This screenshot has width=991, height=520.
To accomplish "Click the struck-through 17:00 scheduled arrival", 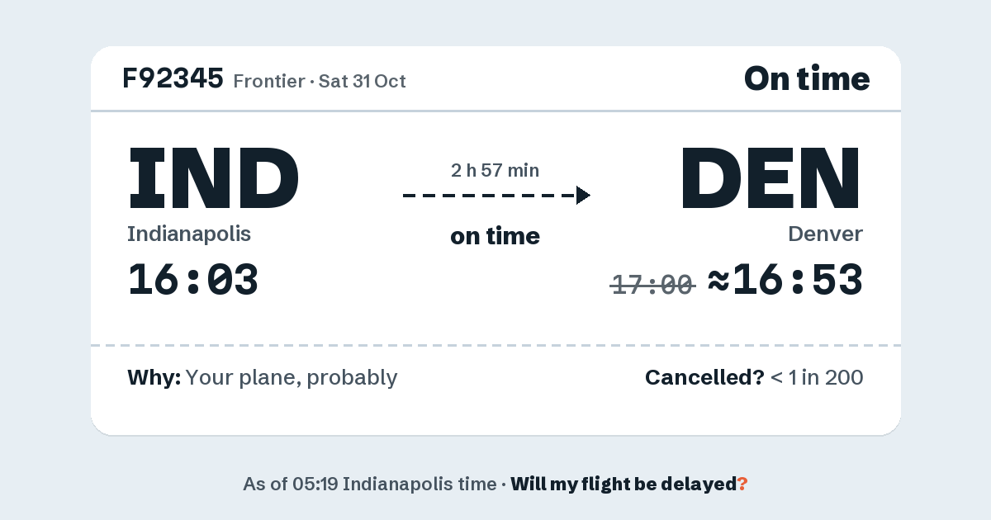I will coord(652,285).
